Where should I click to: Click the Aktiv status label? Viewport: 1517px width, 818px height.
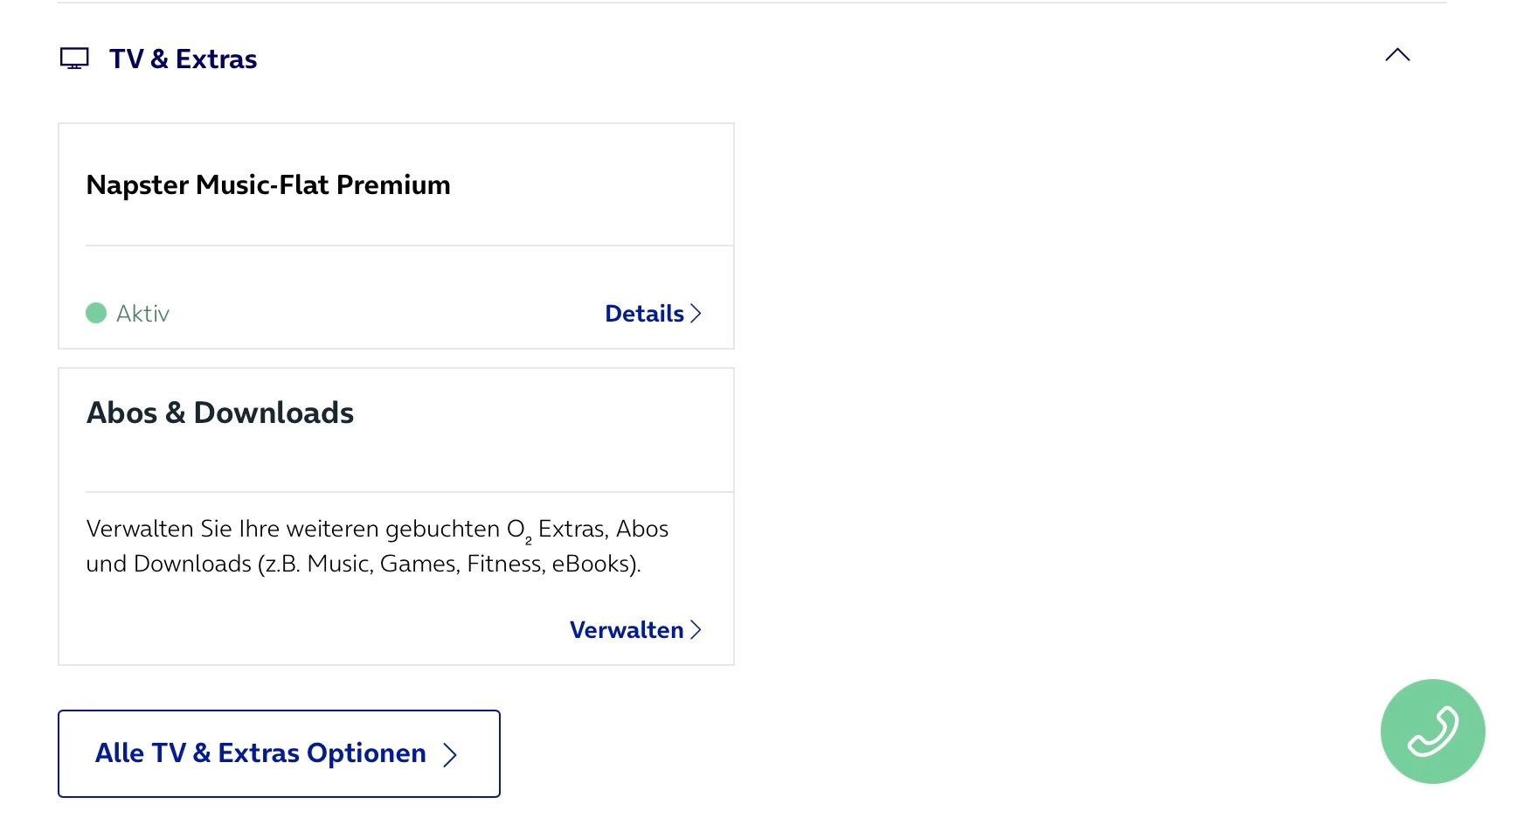pos(142,314)
